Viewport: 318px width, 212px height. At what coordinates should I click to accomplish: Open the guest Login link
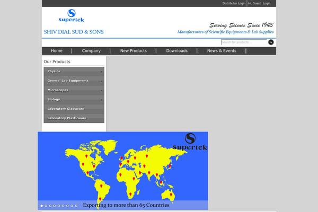[267, 3]
